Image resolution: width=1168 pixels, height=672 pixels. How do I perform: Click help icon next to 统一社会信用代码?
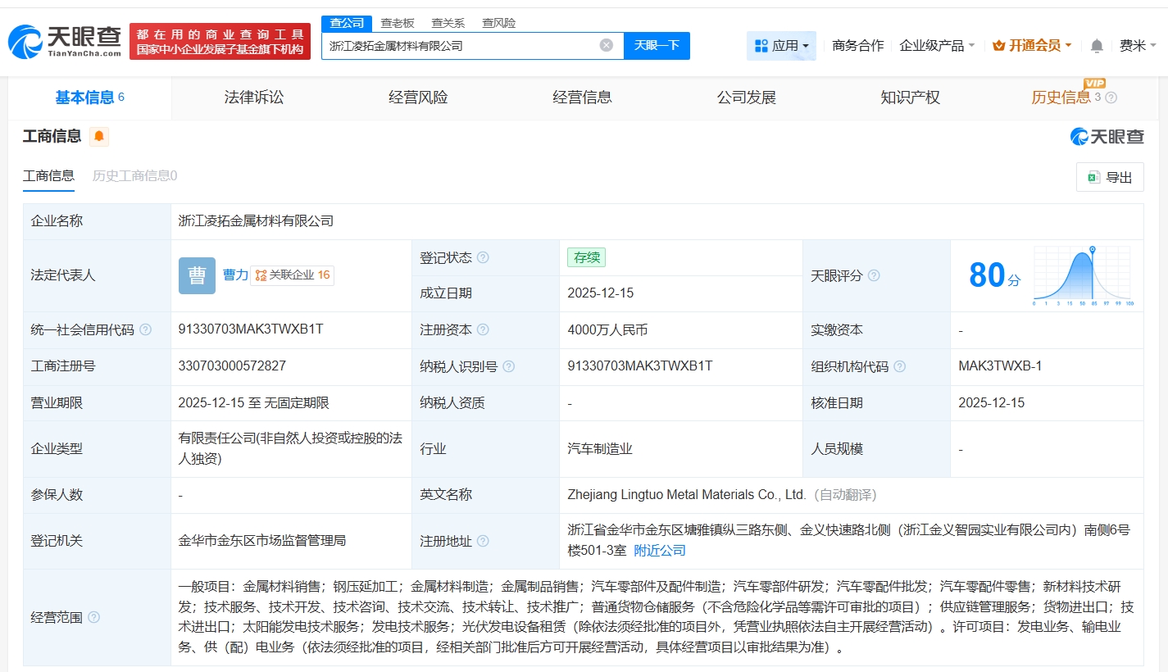tap(146, 330)
